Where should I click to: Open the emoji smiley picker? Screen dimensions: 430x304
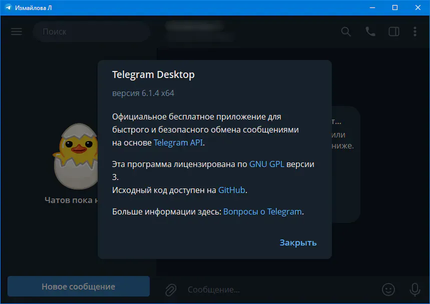[388, 289]
